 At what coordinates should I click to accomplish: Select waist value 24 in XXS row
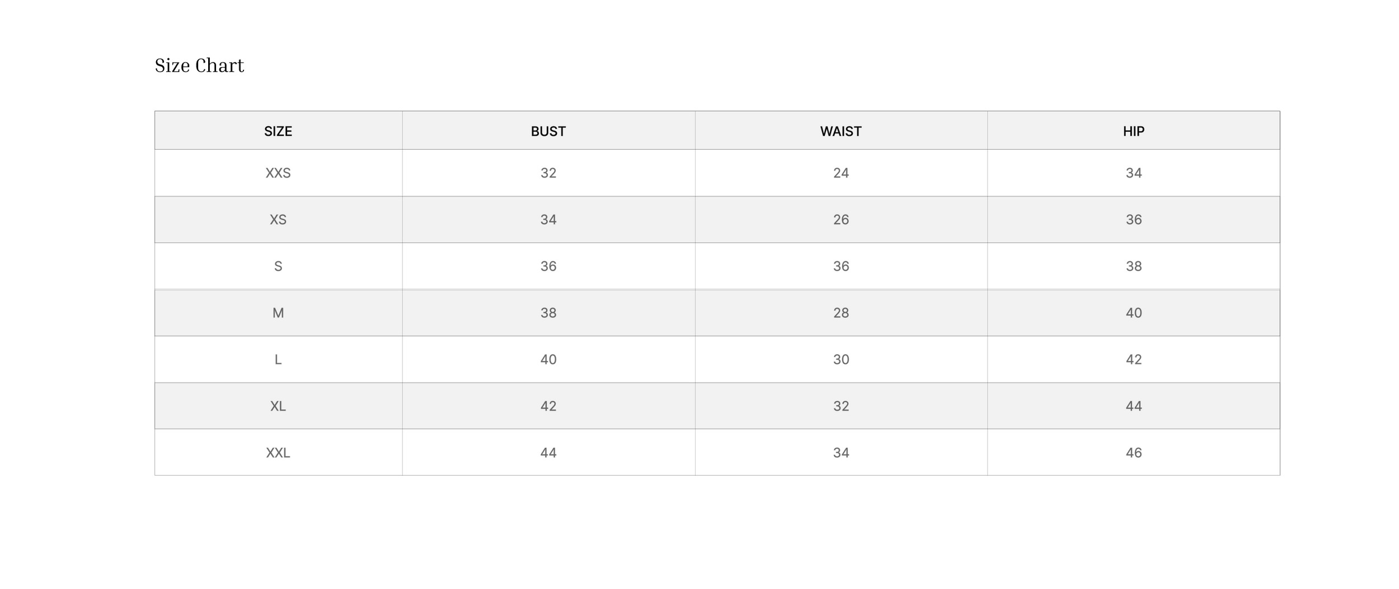[841, 173]
